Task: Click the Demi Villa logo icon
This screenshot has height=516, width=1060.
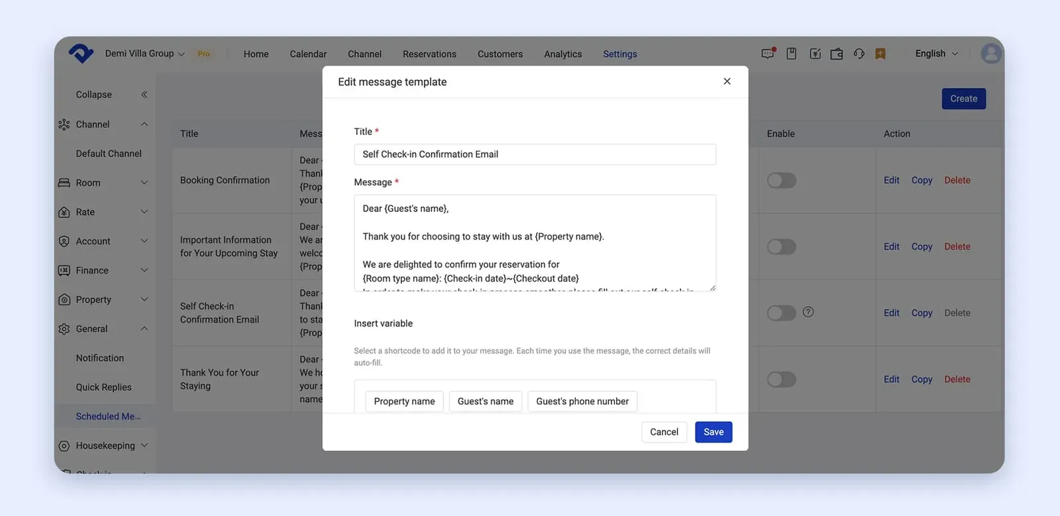Action: pos(81,53)
